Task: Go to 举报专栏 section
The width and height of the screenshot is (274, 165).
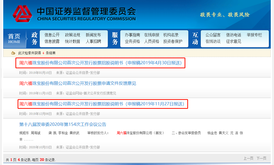Action: pos(254,35)
